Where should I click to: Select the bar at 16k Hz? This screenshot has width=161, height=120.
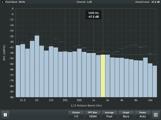pos(150,80)
